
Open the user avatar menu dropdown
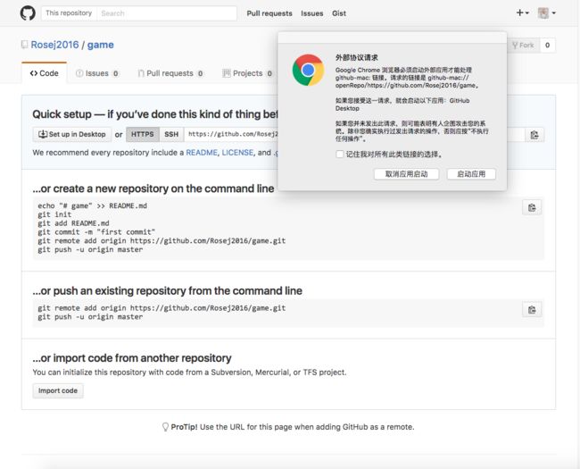547,13
